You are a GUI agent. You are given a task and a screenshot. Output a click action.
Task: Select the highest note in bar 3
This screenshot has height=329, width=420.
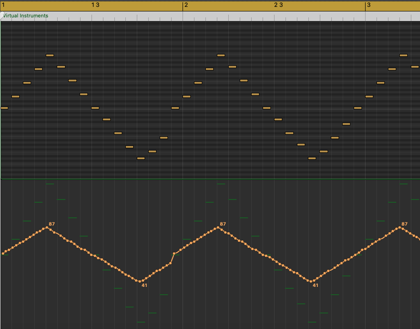click(404, 55)
